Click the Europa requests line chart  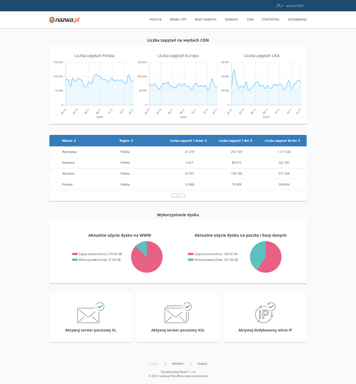(183, 84)
